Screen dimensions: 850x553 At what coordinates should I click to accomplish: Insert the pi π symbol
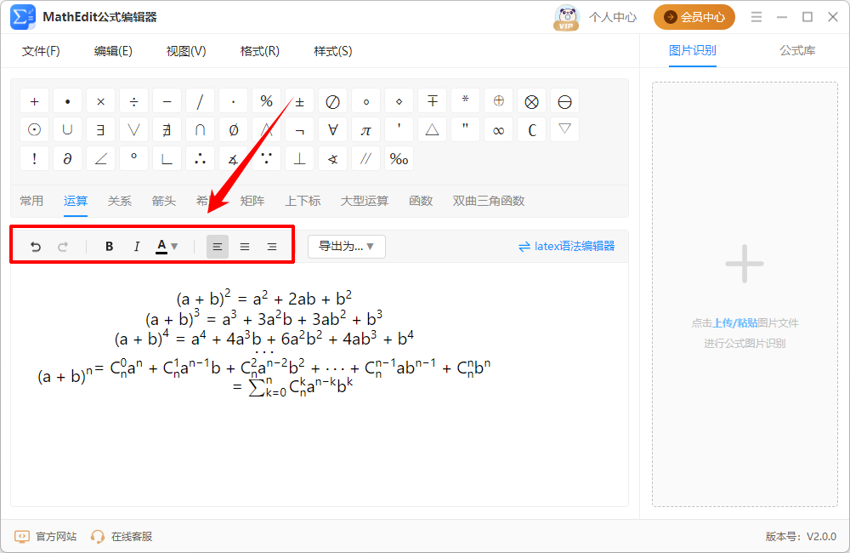coord(365,130)
